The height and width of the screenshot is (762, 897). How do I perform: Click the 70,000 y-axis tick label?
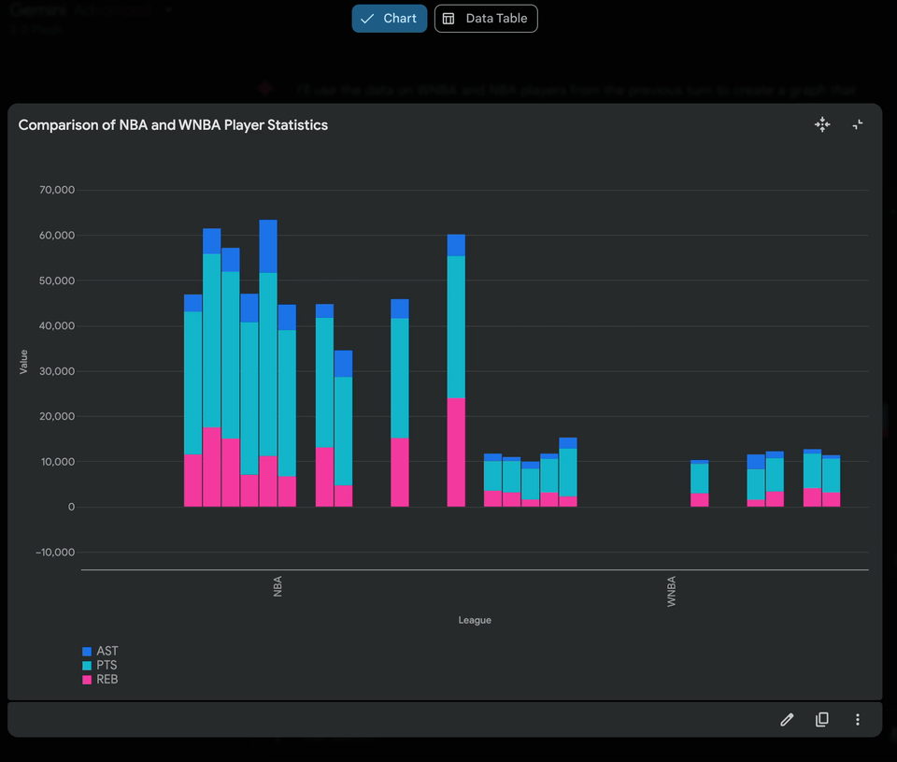57,190
